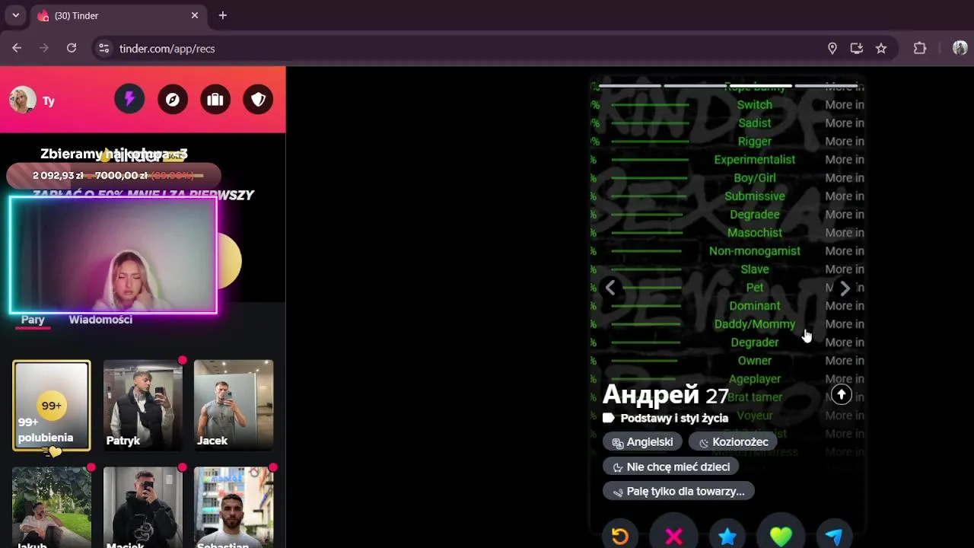The width and height of the screenshot is (974, 548).
Task: Open the Chrome extensions puzzle icon
Action: pyautogui.click(x=920, y=48)
